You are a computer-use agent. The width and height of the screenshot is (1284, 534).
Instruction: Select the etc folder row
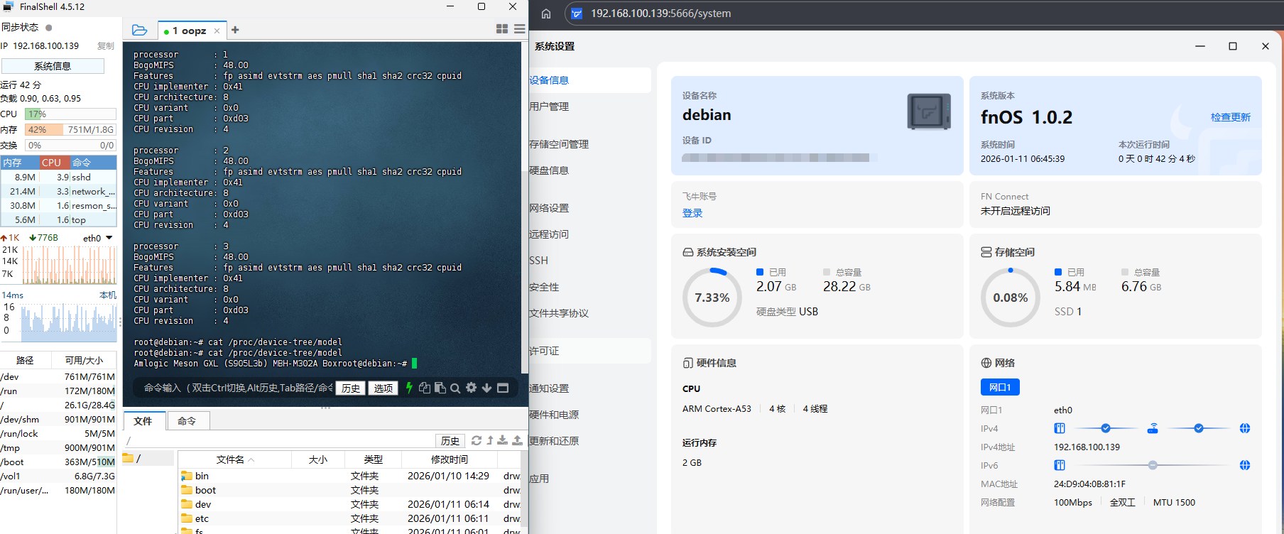pyautogui.click(x=349, y=518)
